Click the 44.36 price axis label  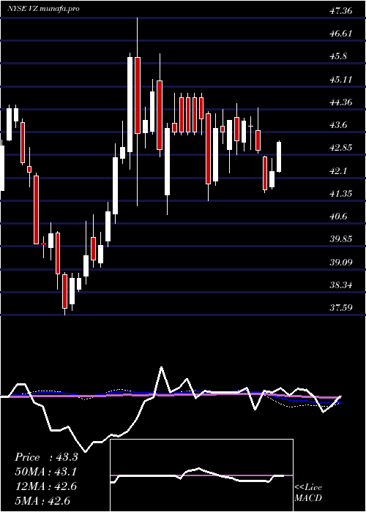[x=340, y=102]
